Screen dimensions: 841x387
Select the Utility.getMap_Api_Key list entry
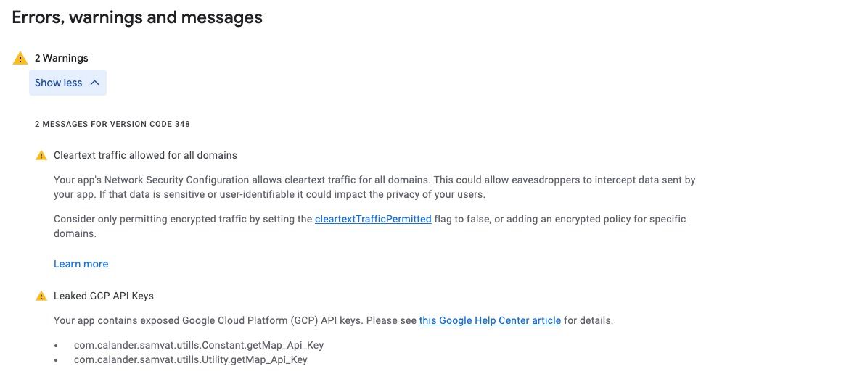coord(190,359)
